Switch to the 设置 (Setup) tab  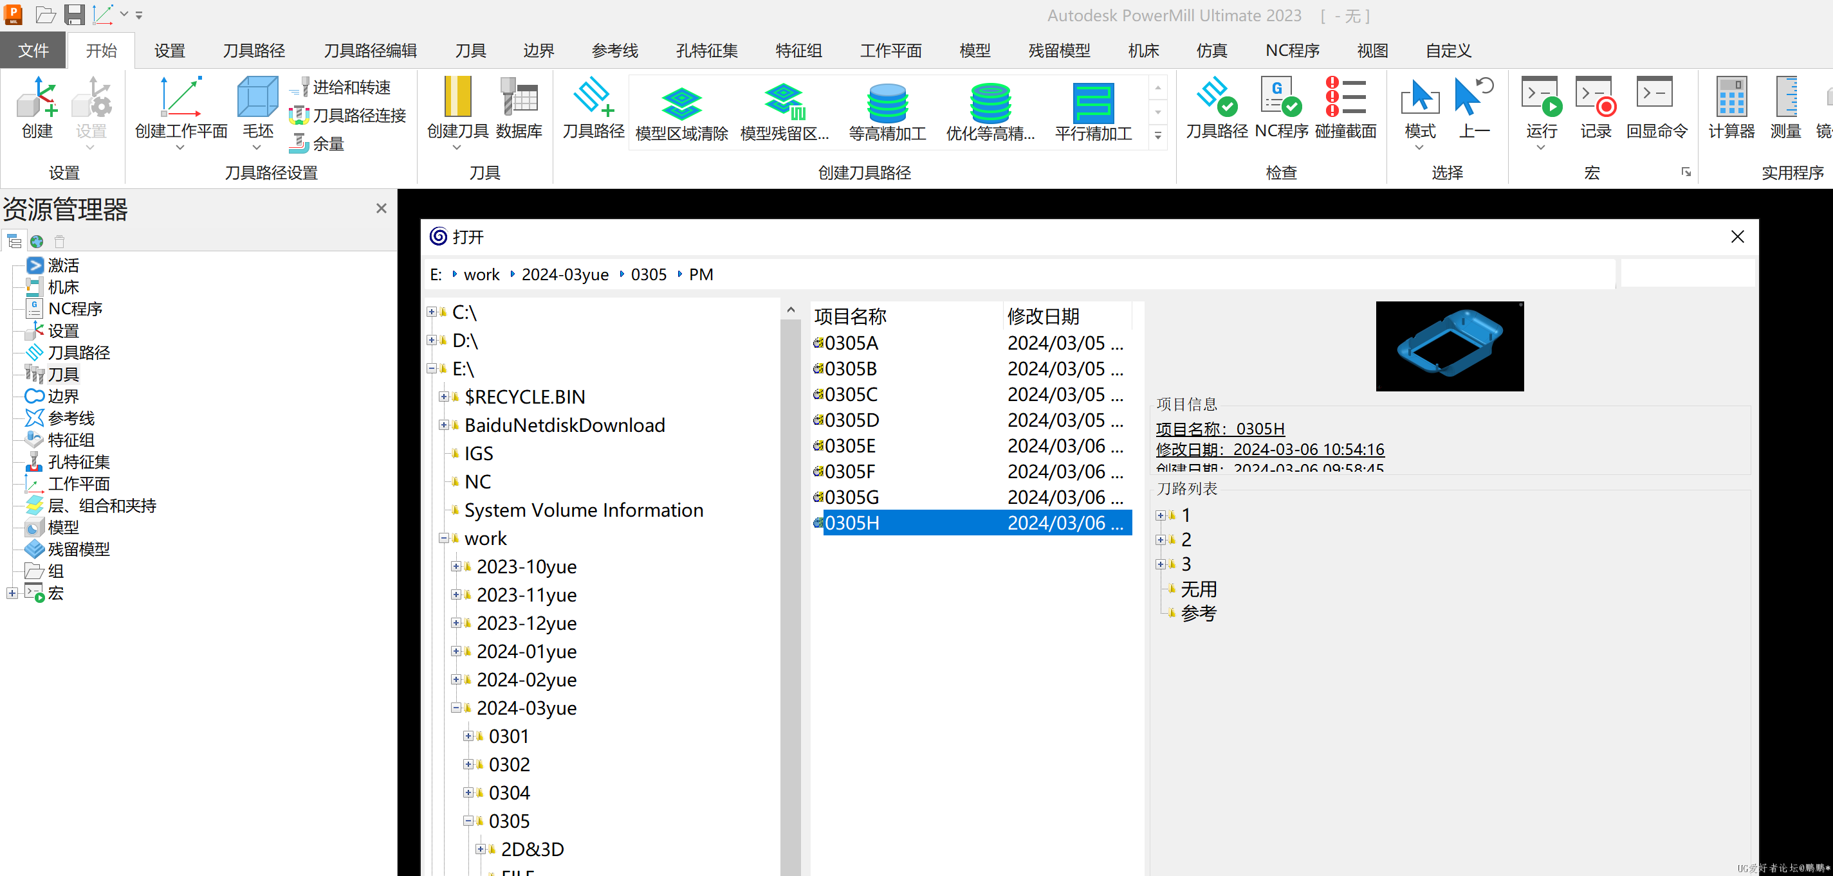coord(169,51)
